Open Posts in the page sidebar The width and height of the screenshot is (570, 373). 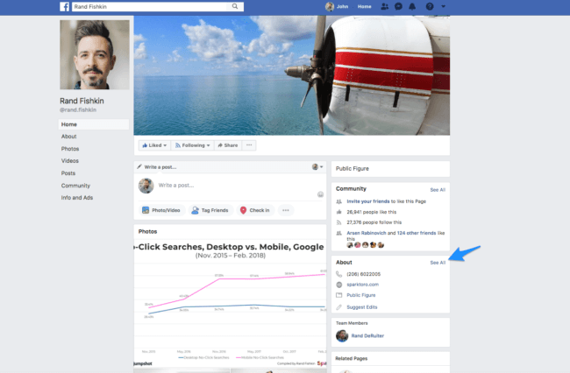(x=68, y=173)
